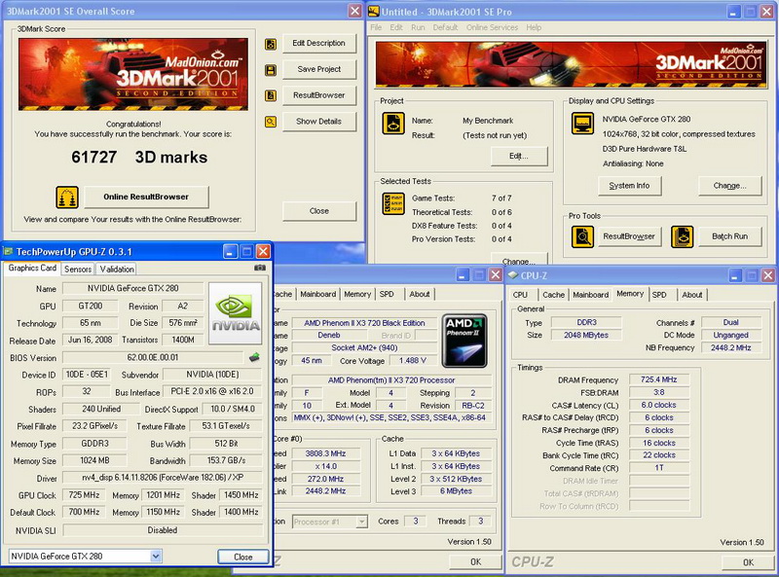Click the System Info button
The height and width of the screenshot is (577, 779).
629,186
